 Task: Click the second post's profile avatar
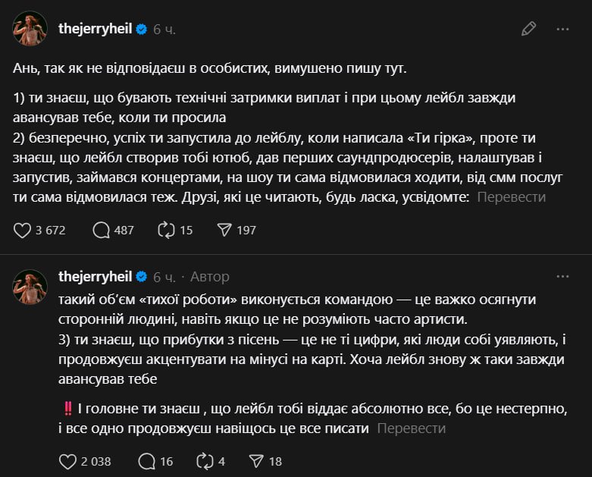point(30,287)
